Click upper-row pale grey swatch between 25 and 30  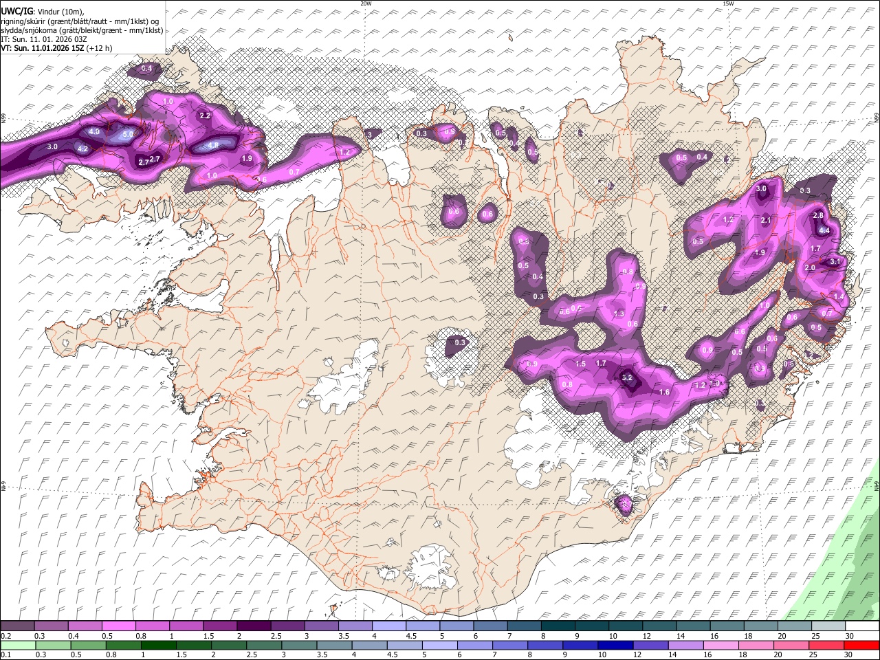[828, 626]
